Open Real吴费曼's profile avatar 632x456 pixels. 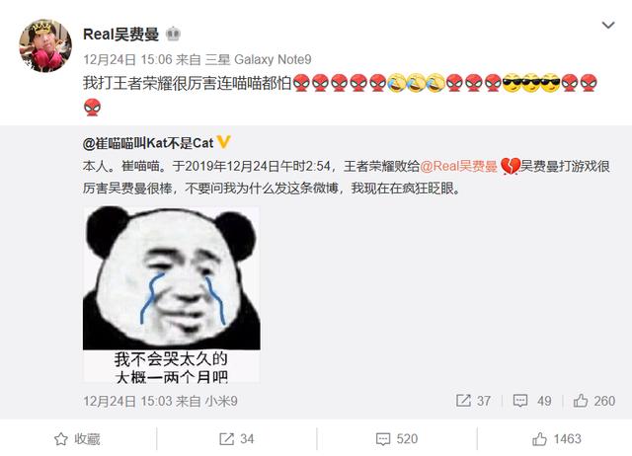pos(45,45)
